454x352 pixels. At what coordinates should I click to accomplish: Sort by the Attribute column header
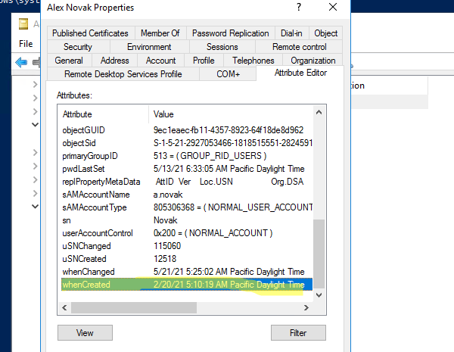pos(104,114)
